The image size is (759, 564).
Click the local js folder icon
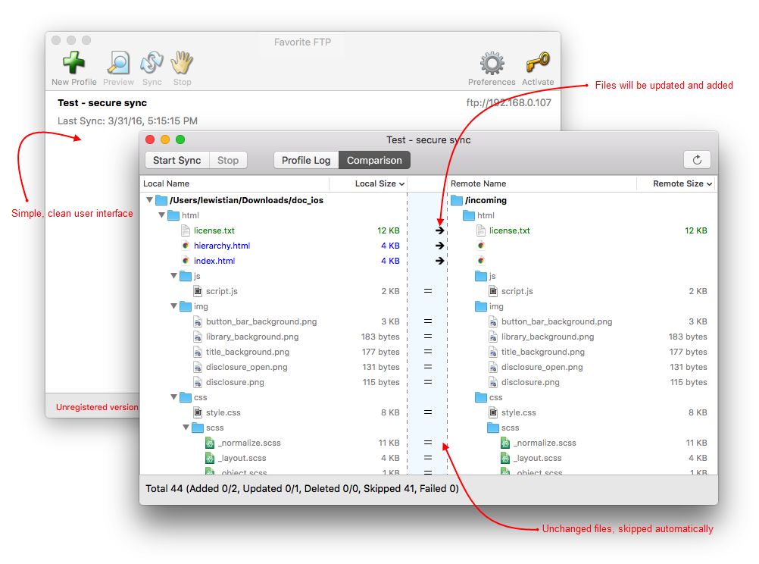186,276
